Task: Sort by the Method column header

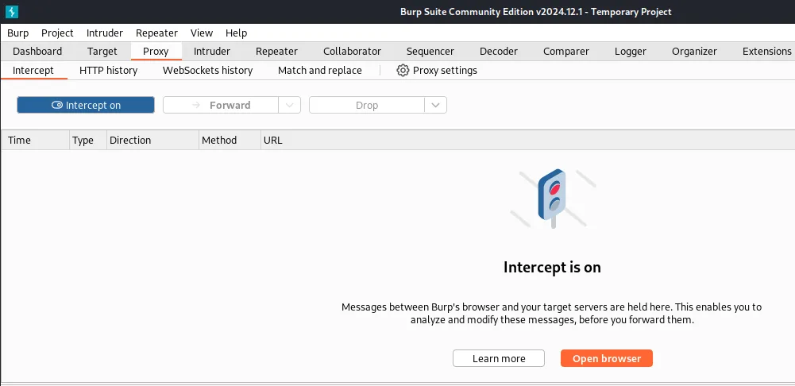Action: tap(230, 140)
